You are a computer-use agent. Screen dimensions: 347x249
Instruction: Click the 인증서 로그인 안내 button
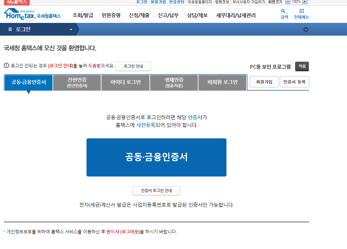click(x=156, y=190)
